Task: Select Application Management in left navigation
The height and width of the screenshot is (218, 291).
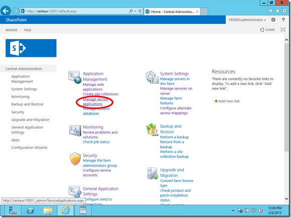Action: [22, 79]
